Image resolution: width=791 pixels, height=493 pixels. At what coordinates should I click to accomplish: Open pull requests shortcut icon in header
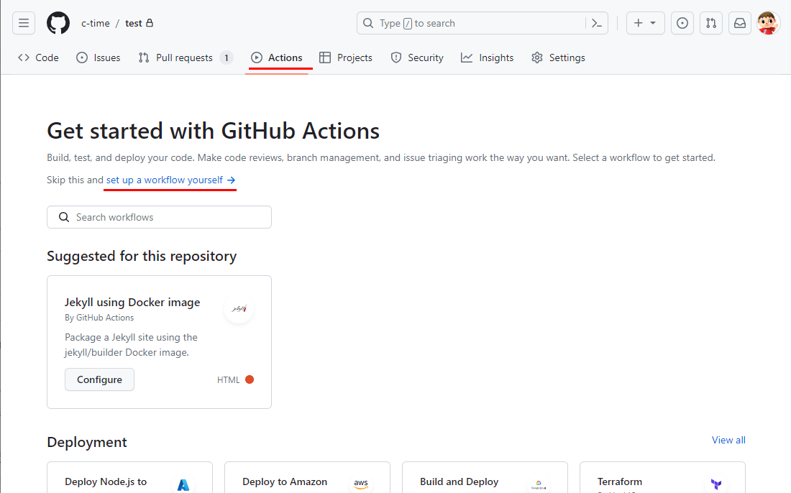(x=711, y=23)
